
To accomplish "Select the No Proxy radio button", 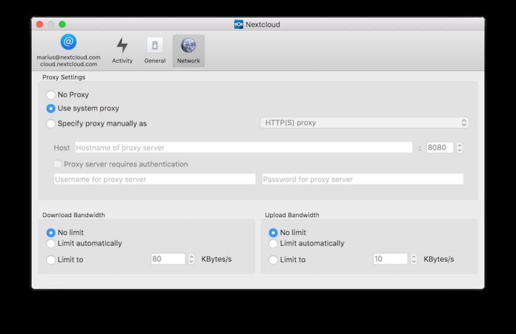I will click(51, 95).
